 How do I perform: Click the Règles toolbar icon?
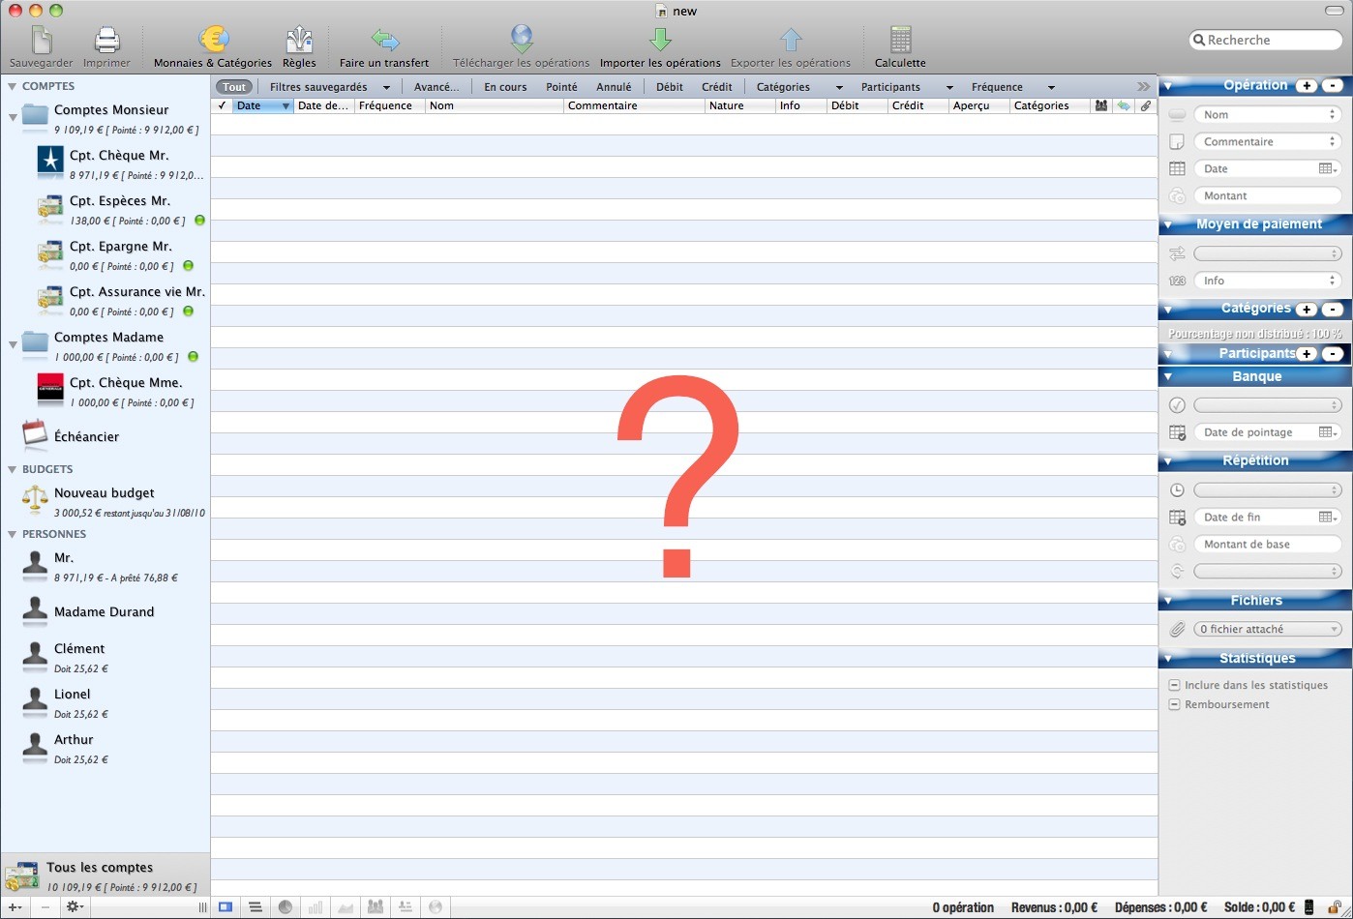pyautogui.click(x=299, y=41)
